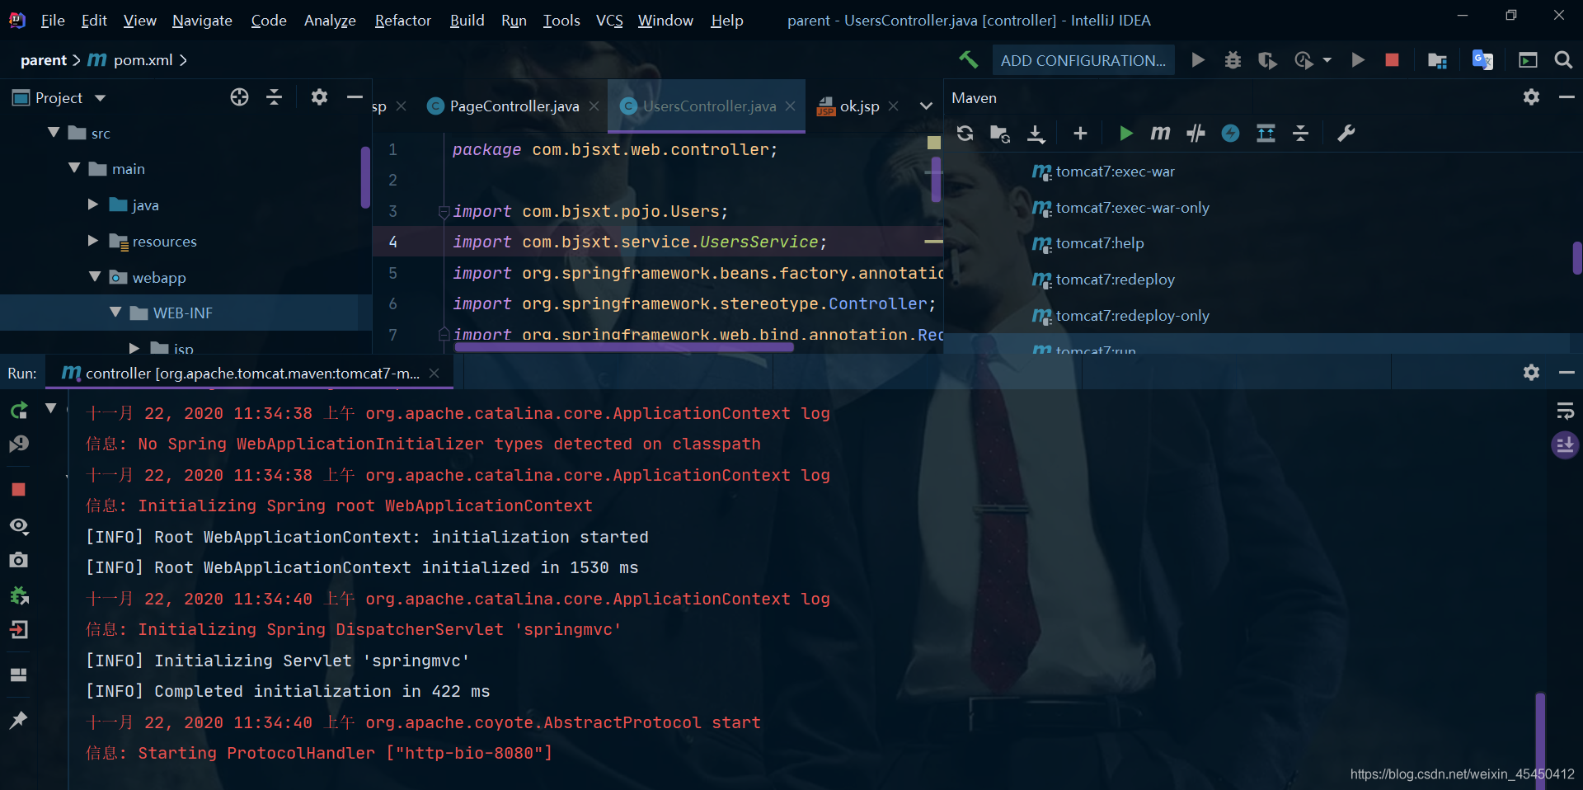Click the Debug bug icon in main toolbar
The height and width of the screenshot is (790, 1583).
point(1233,59)
